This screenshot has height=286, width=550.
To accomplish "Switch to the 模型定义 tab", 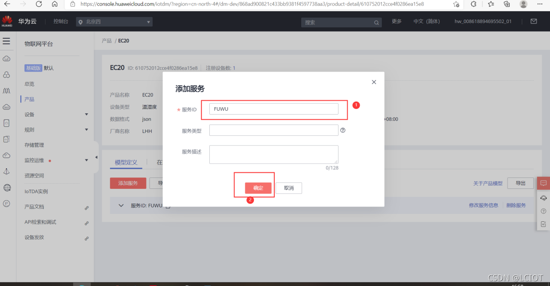I will (x=126, y=162).
